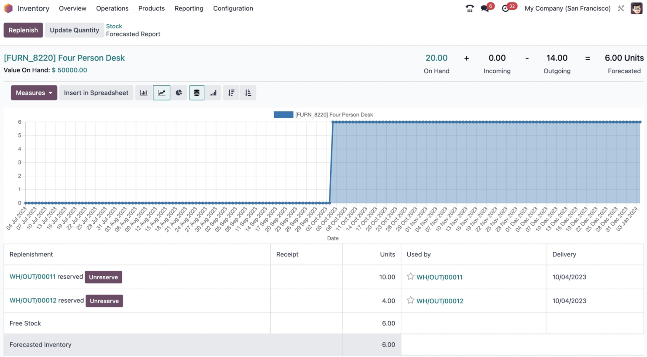
Task: Star the WH/OUT/00012 delivery
Action: point(410,301)
